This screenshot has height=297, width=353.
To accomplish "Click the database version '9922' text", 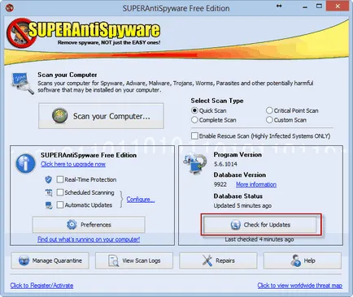I will click(x=220, y=184).
